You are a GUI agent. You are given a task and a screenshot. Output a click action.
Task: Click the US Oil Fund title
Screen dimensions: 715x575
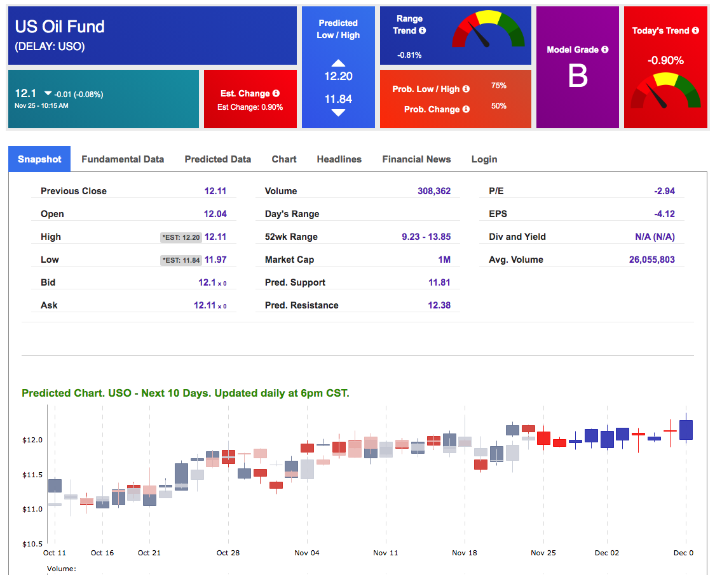[x=60, y=27]
